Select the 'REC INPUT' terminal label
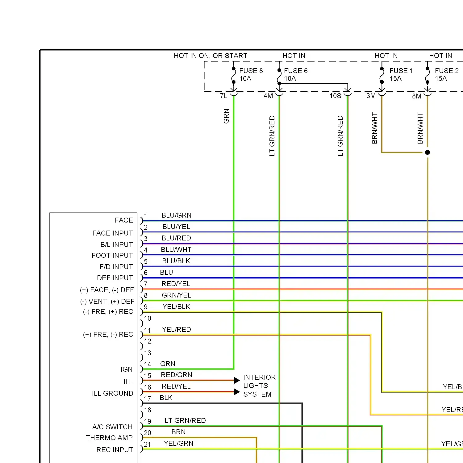Image resolution: width=463 pixels, height=463 pixels. [115, 450]
